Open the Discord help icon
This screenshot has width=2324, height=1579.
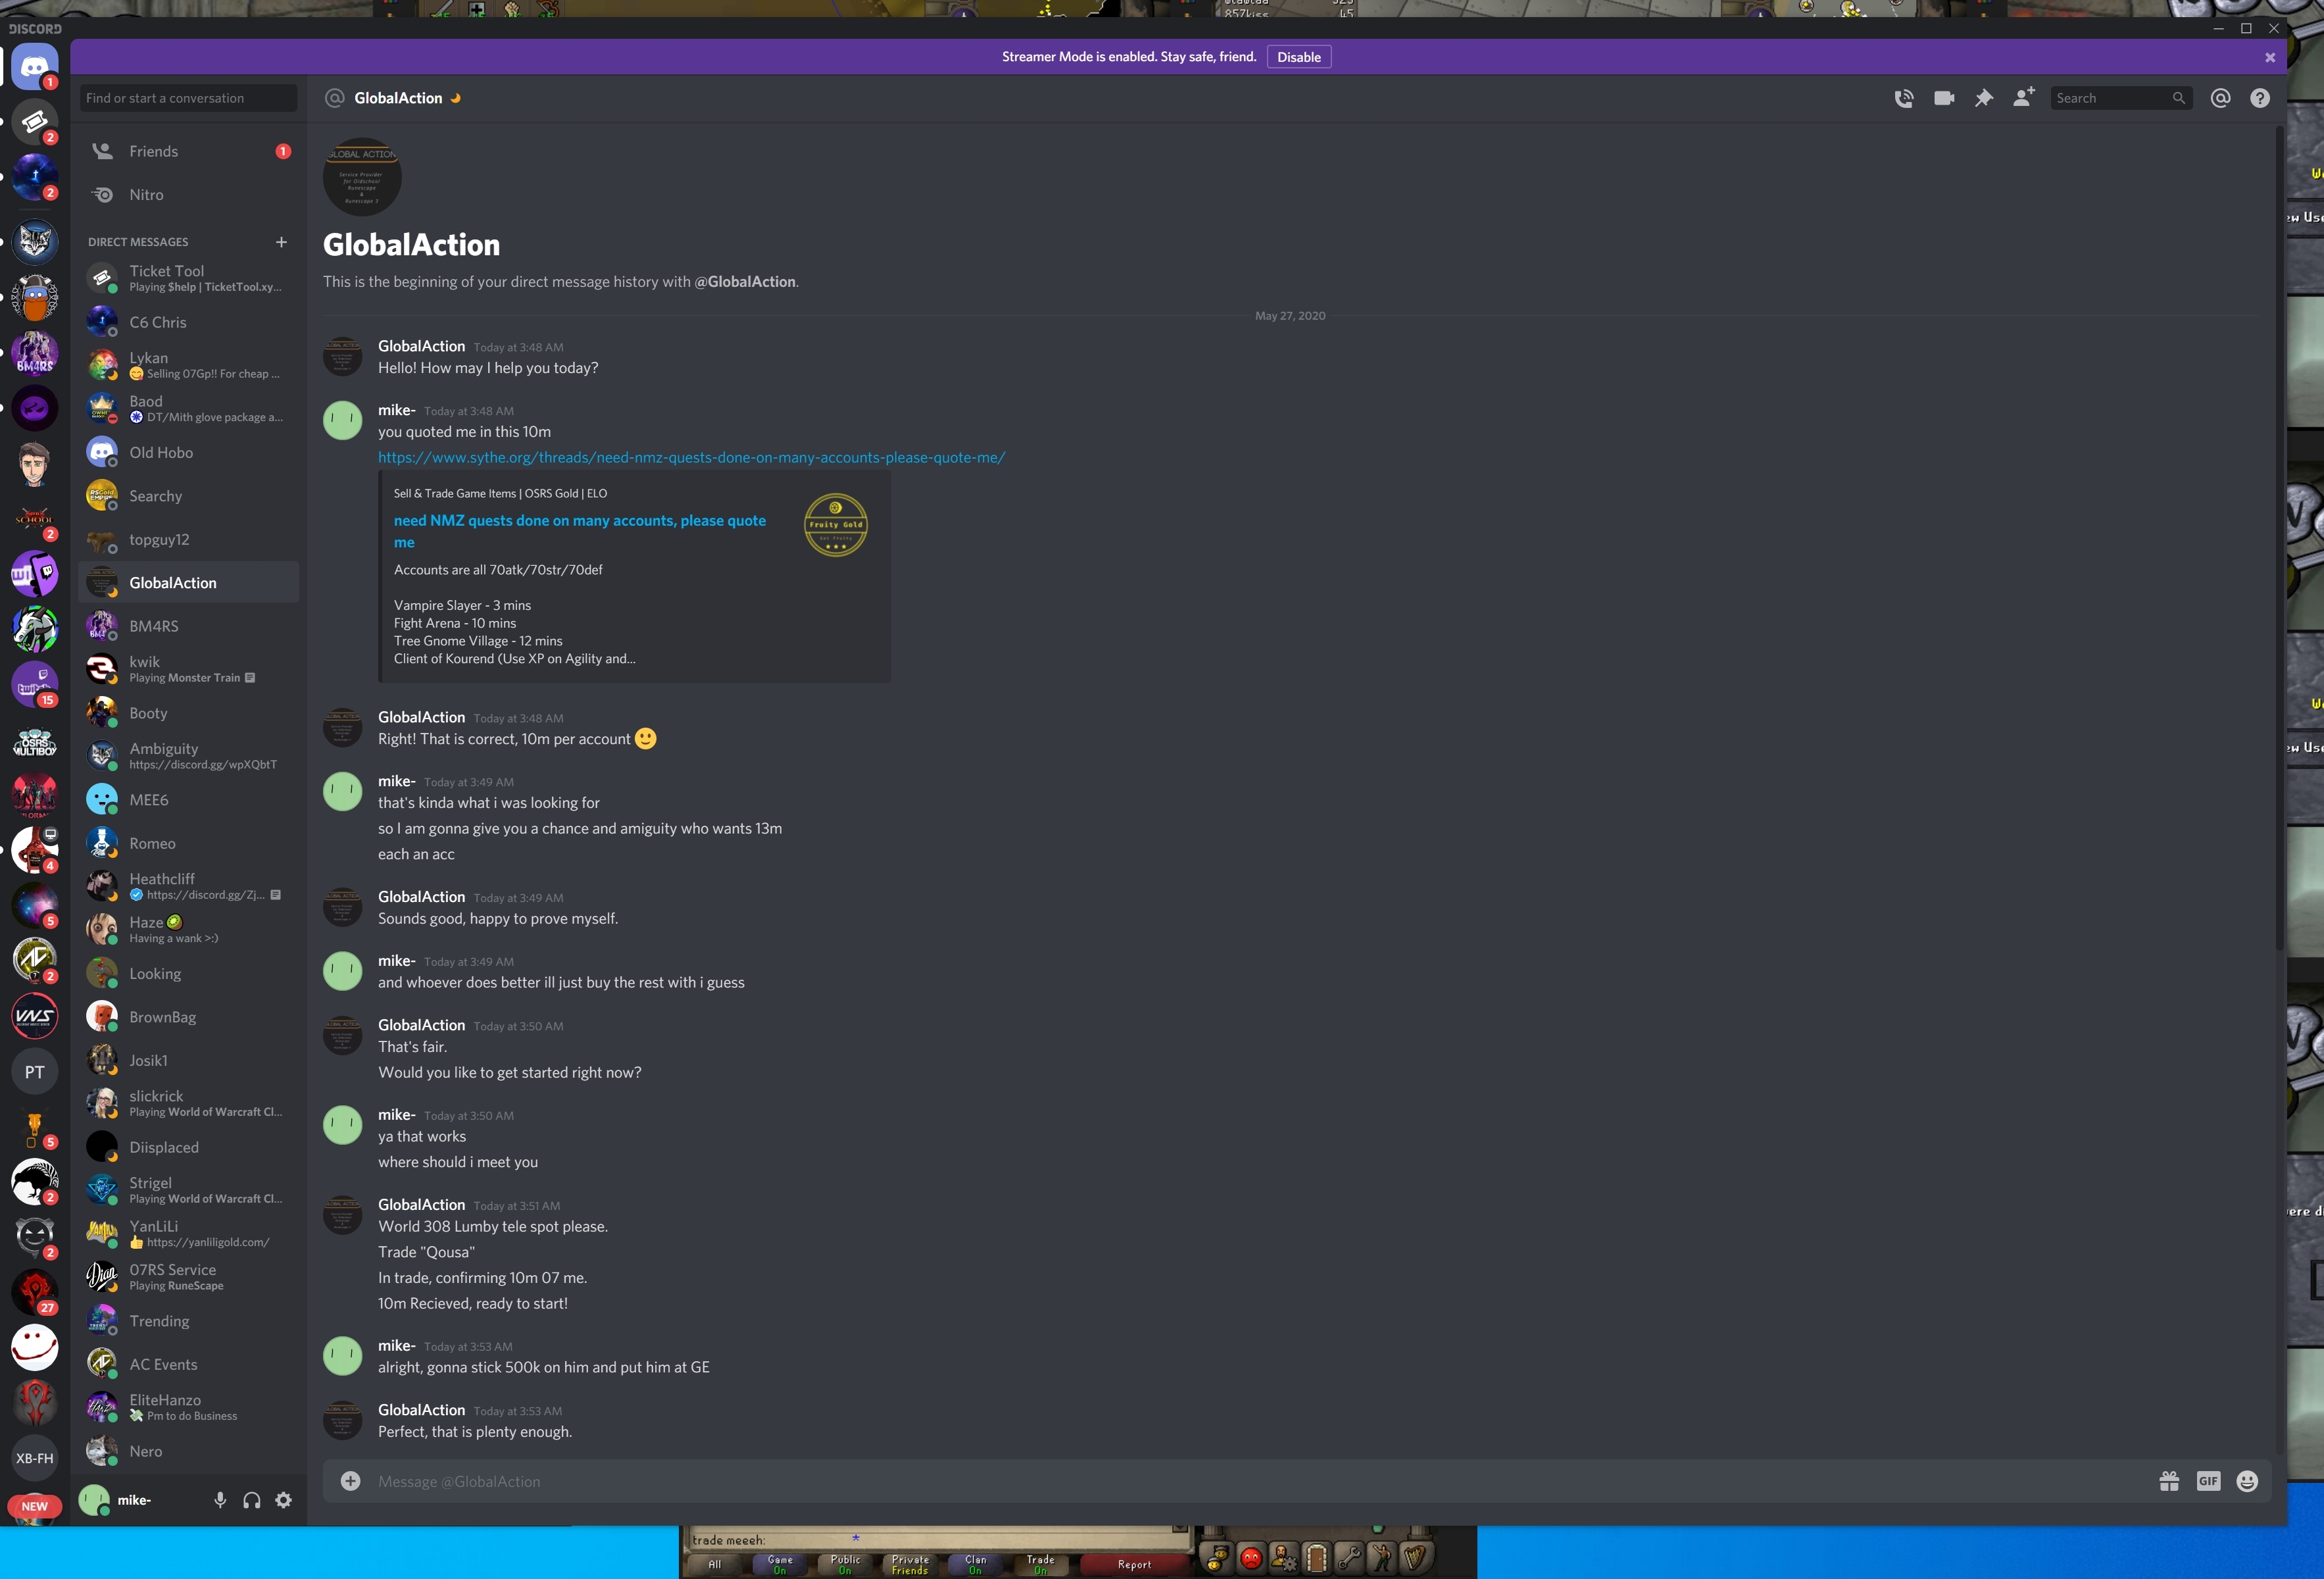point(2260,98)
